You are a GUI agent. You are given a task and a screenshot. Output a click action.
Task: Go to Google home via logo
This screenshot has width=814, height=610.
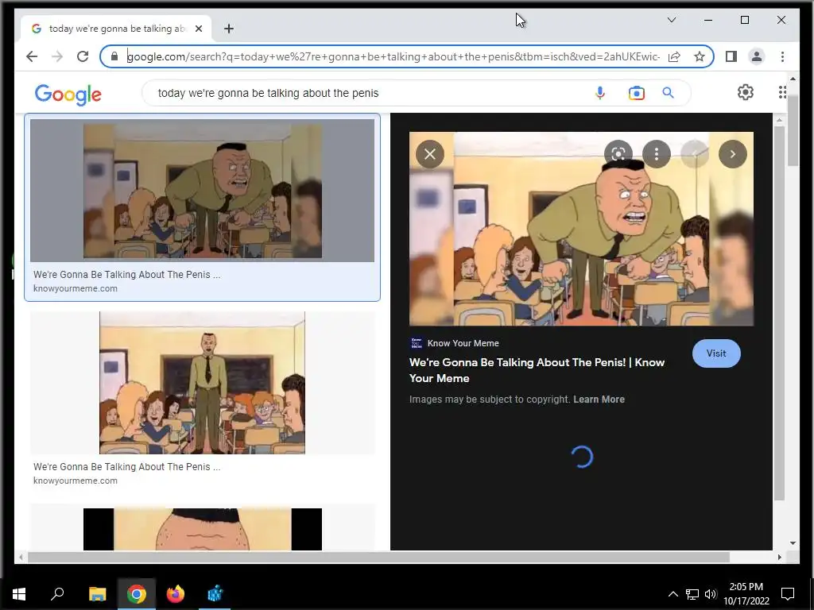pyautogui.click(x=68, y=95)
